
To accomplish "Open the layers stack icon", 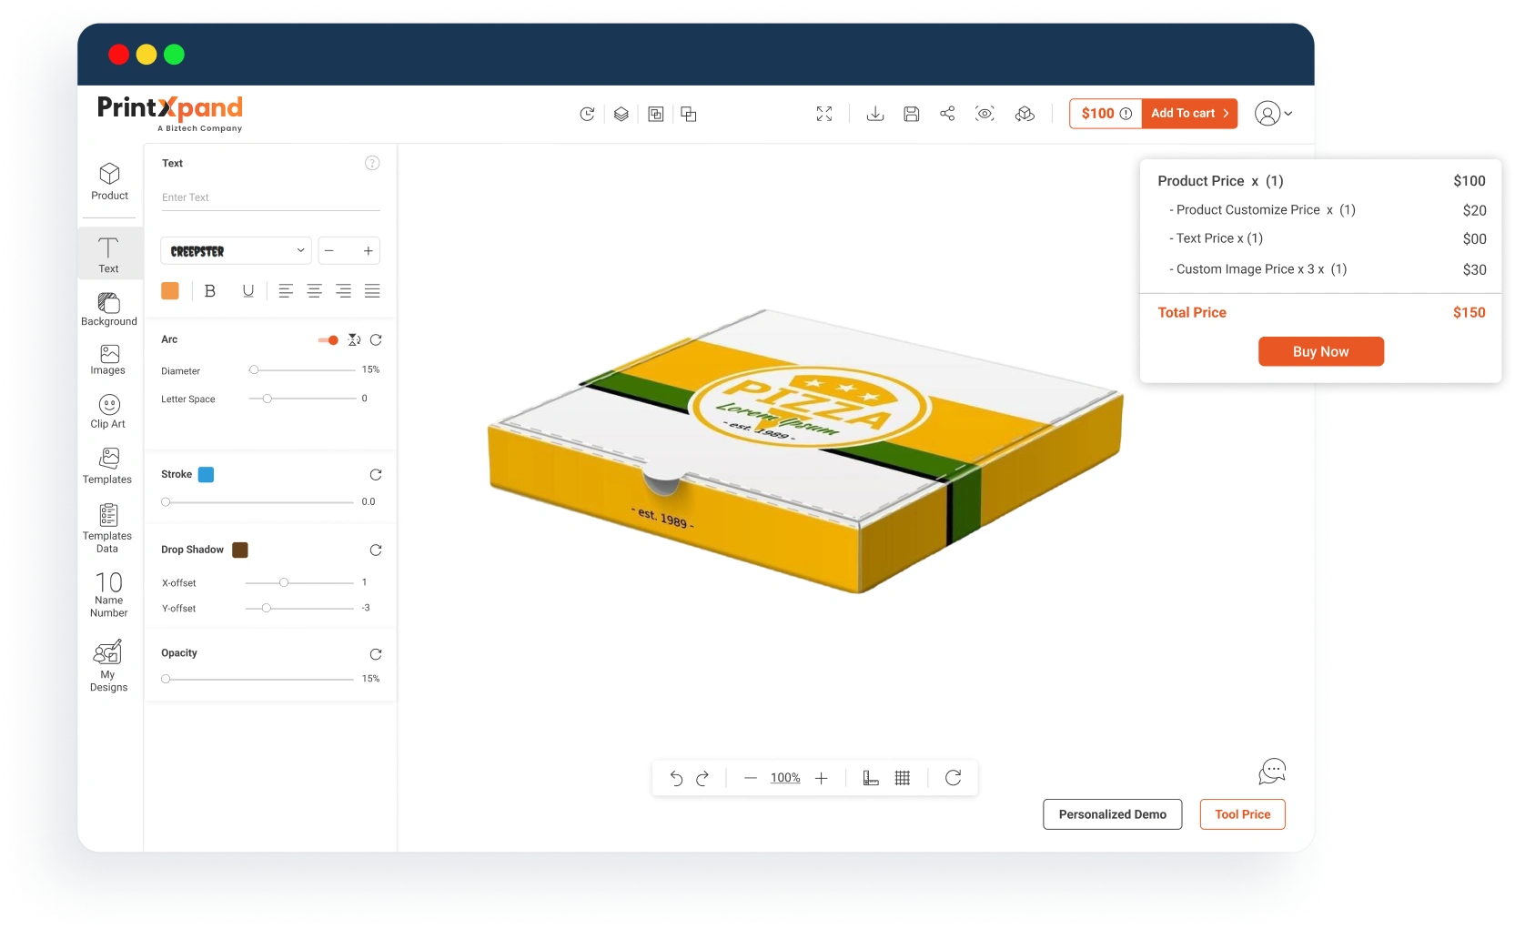I will pos(621,114).
